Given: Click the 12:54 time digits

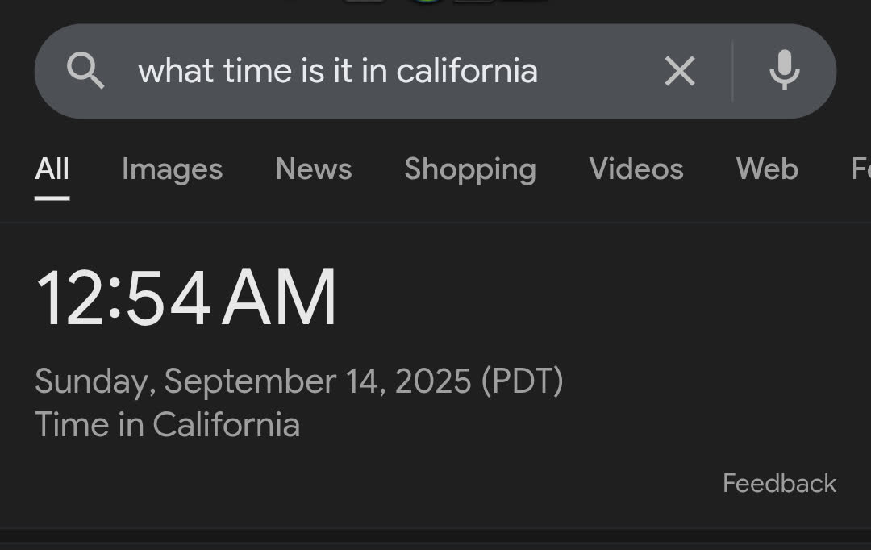Looking at the screenshot, I should 123,298.
